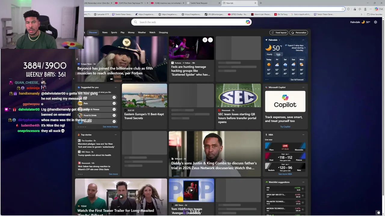Add Food & Drink topic with plus icon

tap(114, 115)
